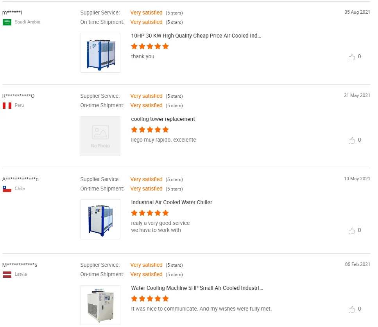The image size is (378, 327).
Task: Click the Latvia flag icon
Action: tap(7, 275)
